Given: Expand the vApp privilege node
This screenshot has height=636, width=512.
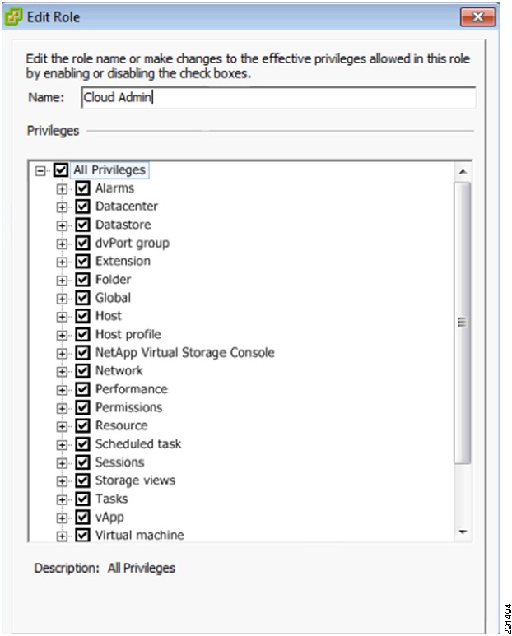Looking at the screenshot, I should 62,518.
